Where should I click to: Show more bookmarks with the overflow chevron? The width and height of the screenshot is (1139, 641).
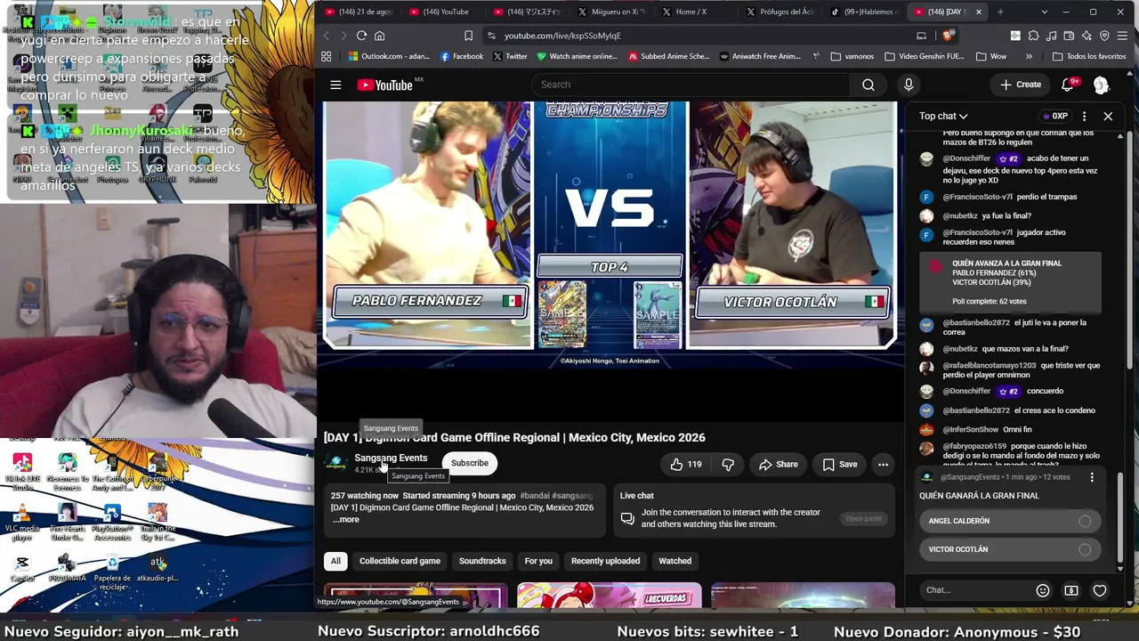(1029, 56)
